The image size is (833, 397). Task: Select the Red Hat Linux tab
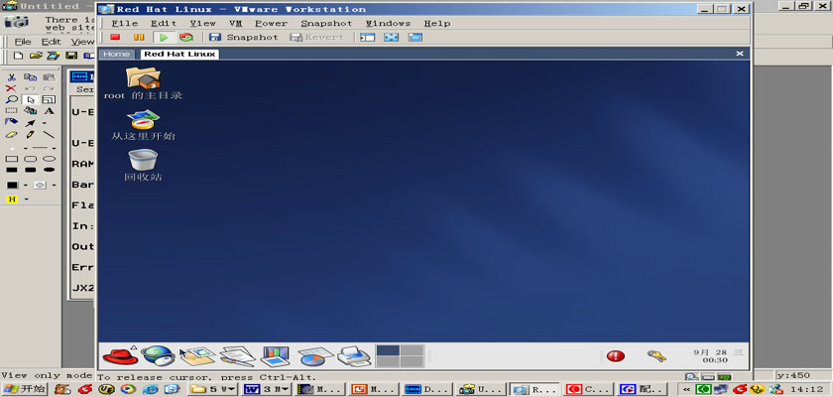point(179,54)
